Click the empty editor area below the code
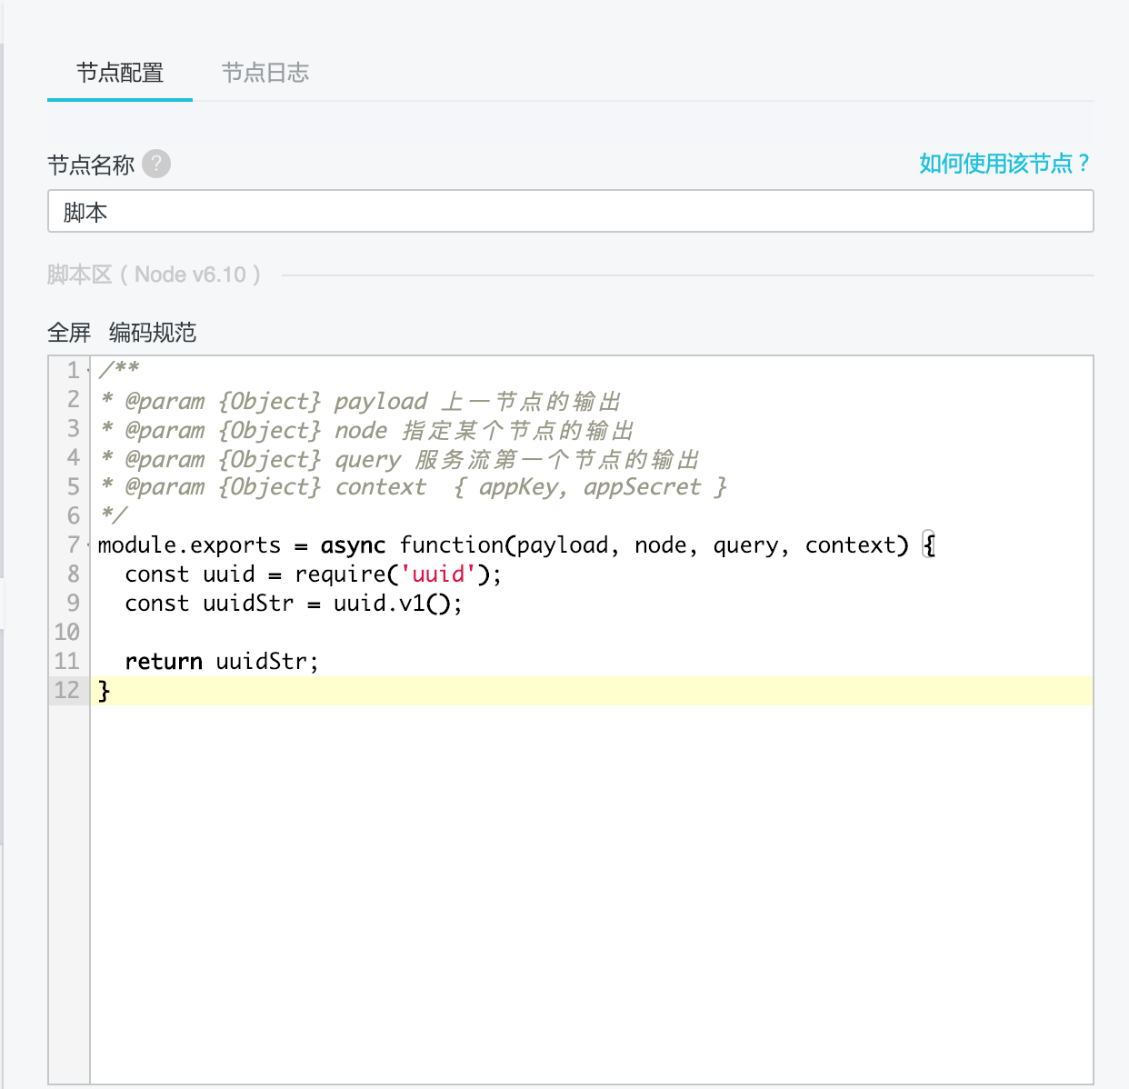The image size is (1129, 1089). (591, 891)
